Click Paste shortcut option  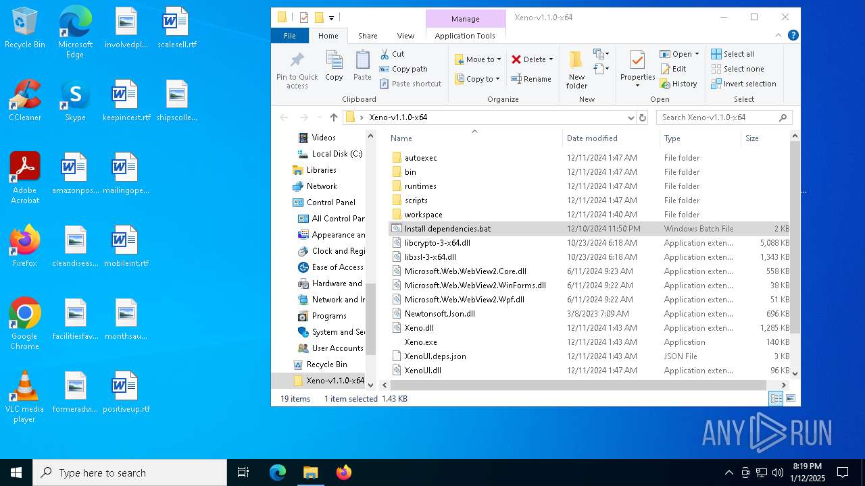tap(410, 84)
